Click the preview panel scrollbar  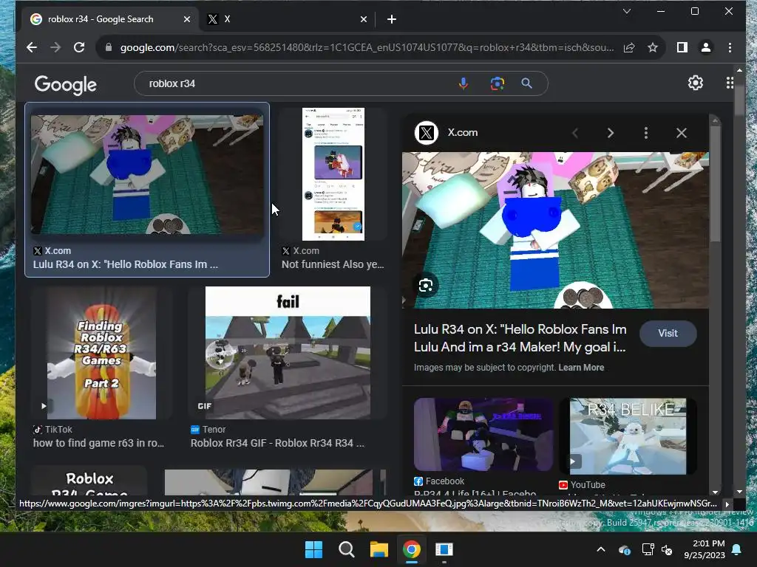[x=715, y=183]
